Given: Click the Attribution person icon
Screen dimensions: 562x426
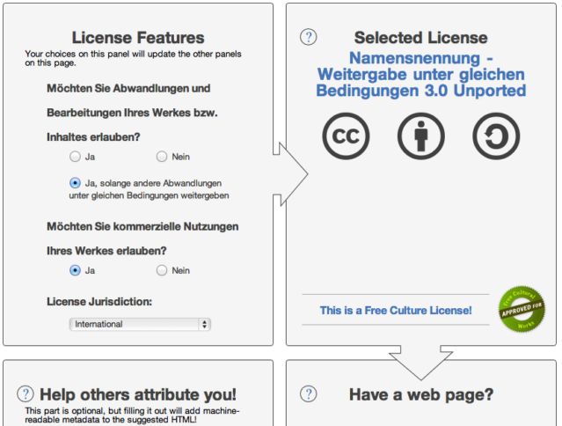Looking at the screenshot, I should click(420, 138).
